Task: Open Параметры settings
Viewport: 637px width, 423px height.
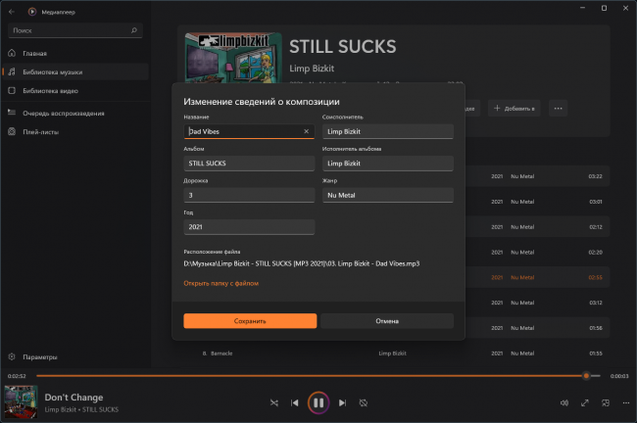Action: tap(75, 356)
